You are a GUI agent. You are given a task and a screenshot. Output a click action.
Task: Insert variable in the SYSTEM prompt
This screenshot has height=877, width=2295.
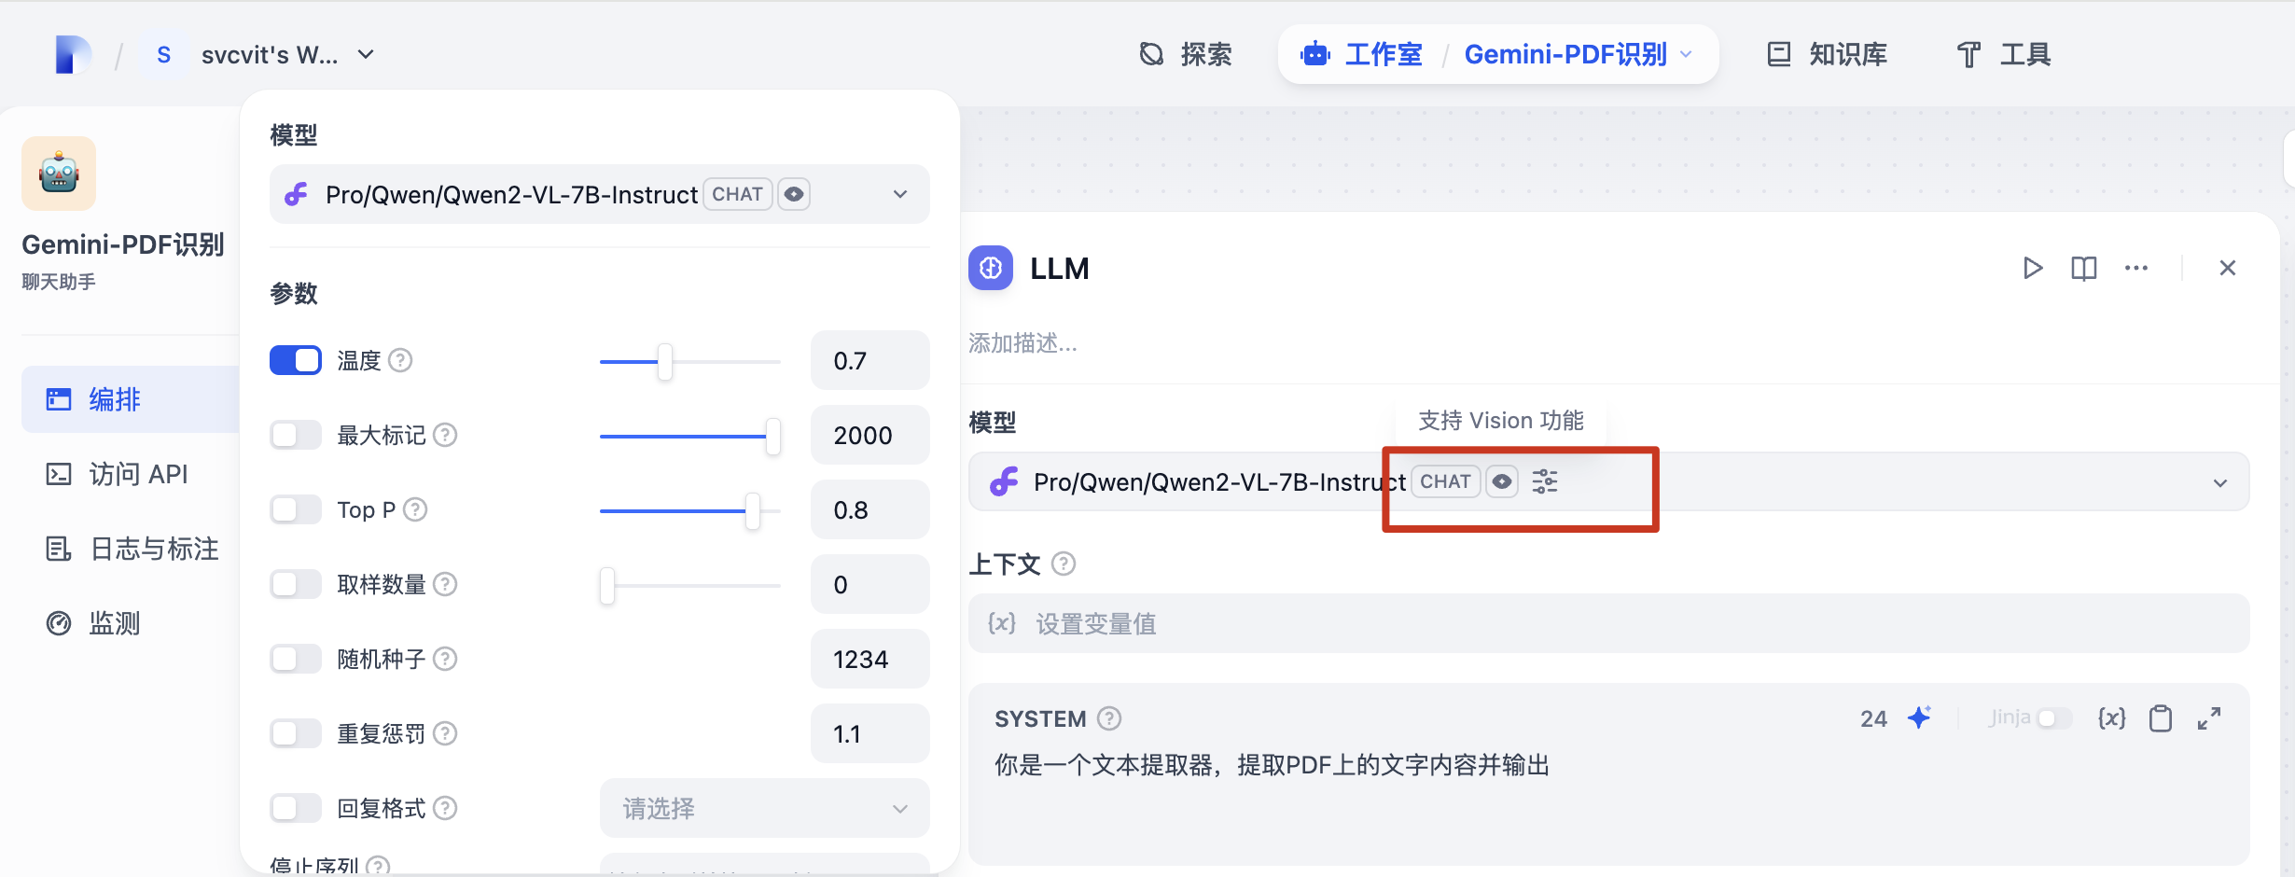[x=2111, y=718]
